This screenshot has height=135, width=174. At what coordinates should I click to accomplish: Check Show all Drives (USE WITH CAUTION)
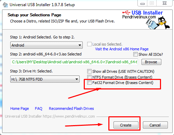click(89, 71)
